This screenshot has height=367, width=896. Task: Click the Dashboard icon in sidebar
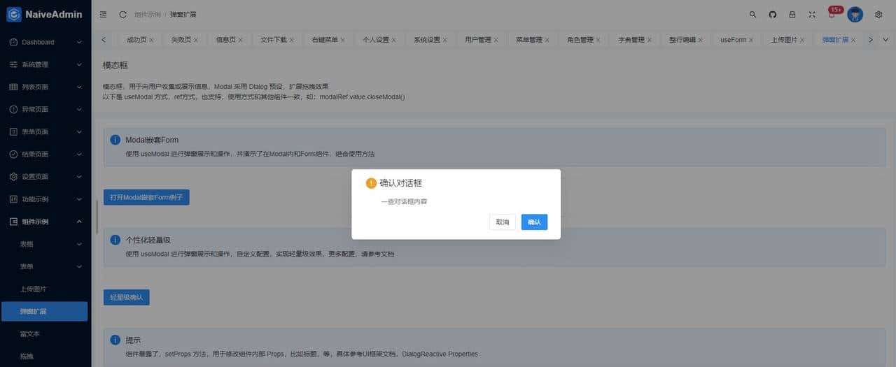coord(13,42)
